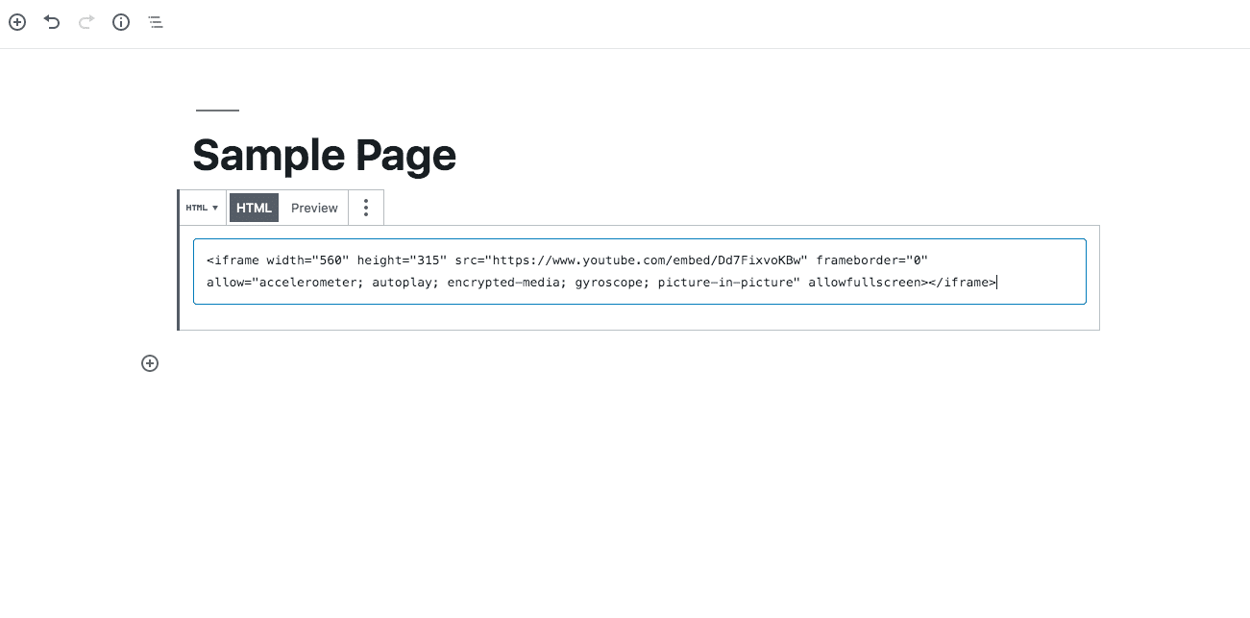Viewport: 1250px width, 618px height.
Task: Redo the last undone change
Action: click(x=86, y=21)
